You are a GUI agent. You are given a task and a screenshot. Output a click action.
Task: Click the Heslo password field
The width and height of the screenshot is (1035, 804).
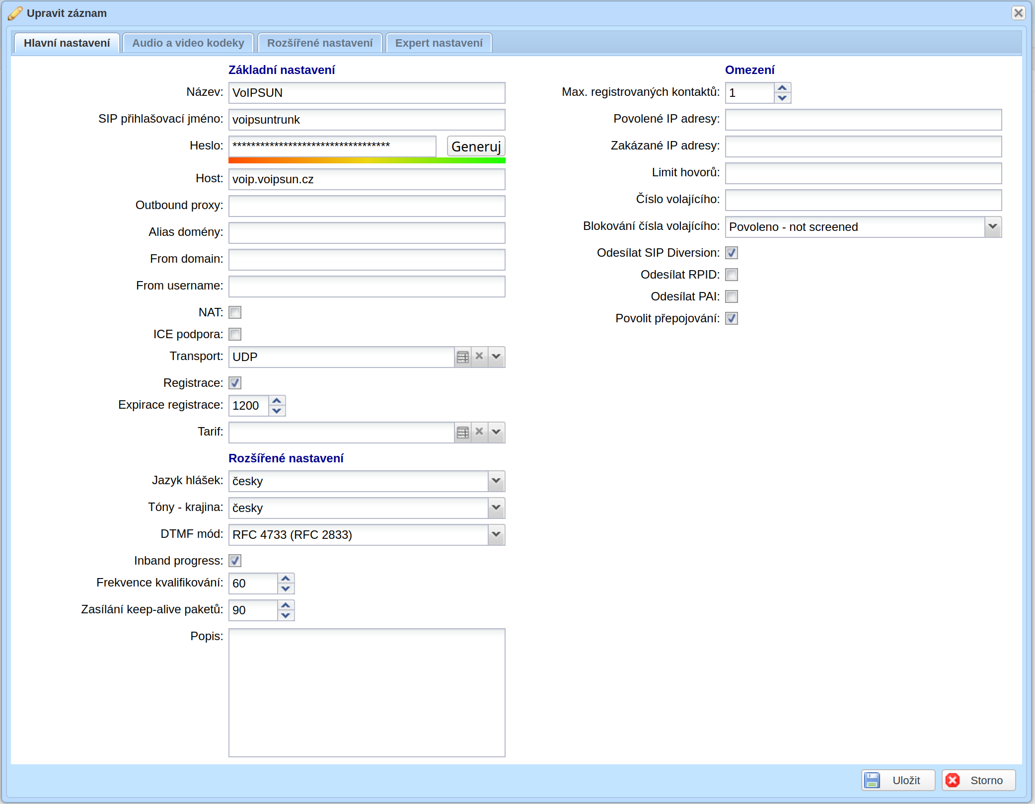click(x=332, y=146)
